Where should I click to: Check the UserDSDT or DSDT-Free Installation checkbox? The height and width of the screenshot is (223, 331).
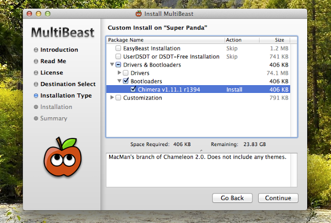pos(118,56)
